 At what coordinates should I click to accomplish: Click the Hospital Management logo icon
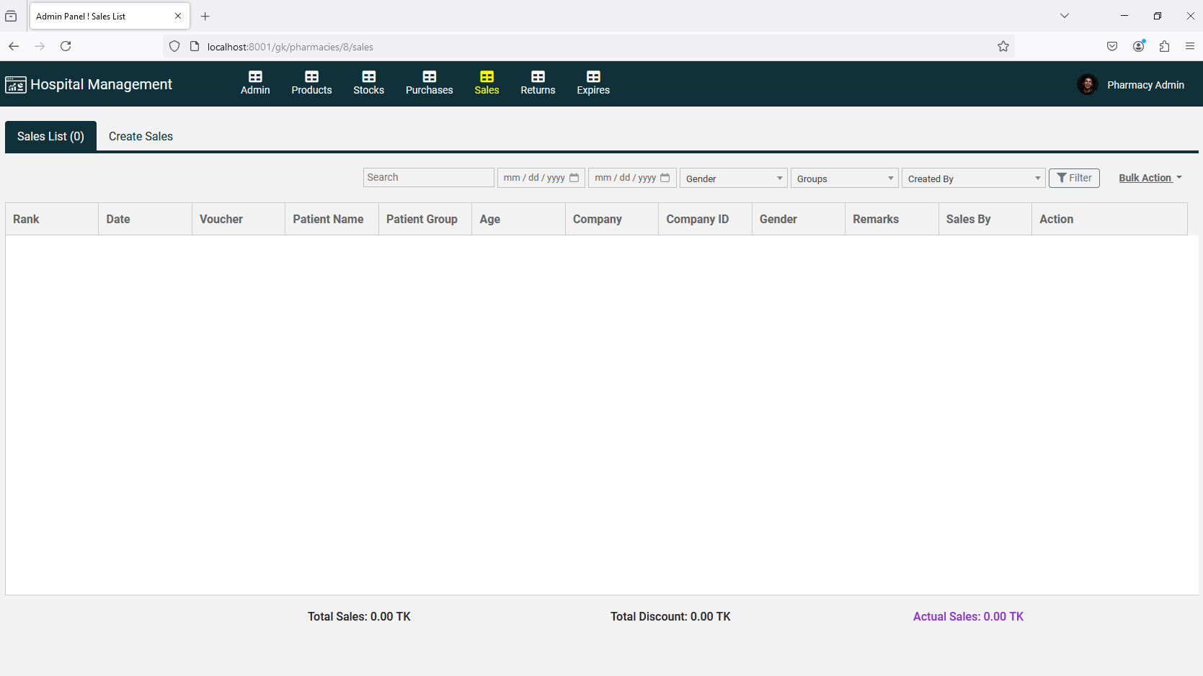tap(16, 85)
